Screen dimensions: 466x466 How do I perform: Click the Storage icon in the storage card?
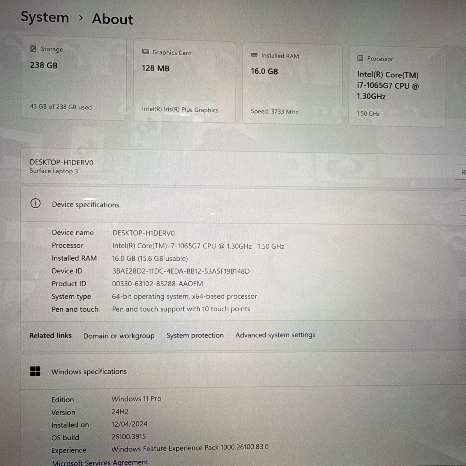pyautogui.click(x=33, y=49)
